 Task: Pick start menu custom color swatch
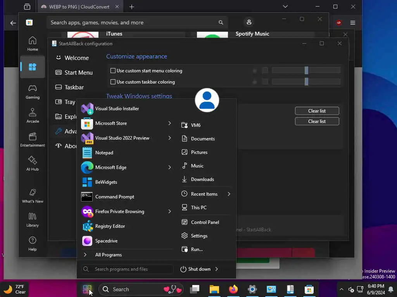coord(265,70)
